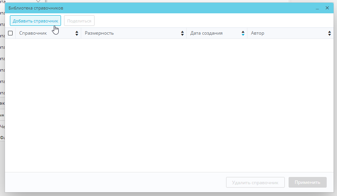The height and width of the screenshot is (196, 337).
Task: Click sort arrows in Размерность column
Action: [x=182, y=33]
